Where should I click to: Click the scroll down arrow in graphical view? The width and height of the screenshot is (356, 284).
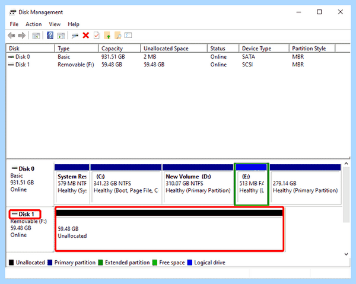pos(346,254)
